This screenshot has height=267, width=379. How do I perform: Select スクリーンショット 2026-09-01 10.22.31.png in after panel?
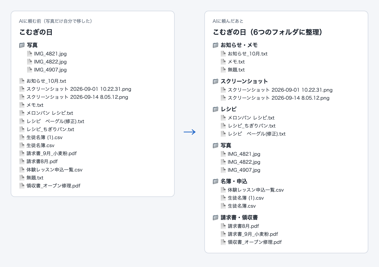280,90
